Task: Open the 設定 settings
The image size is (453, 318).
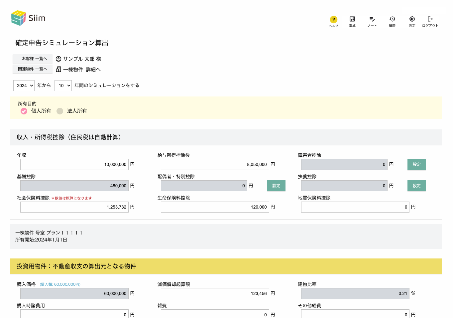Action: click(x=412, y=20)
